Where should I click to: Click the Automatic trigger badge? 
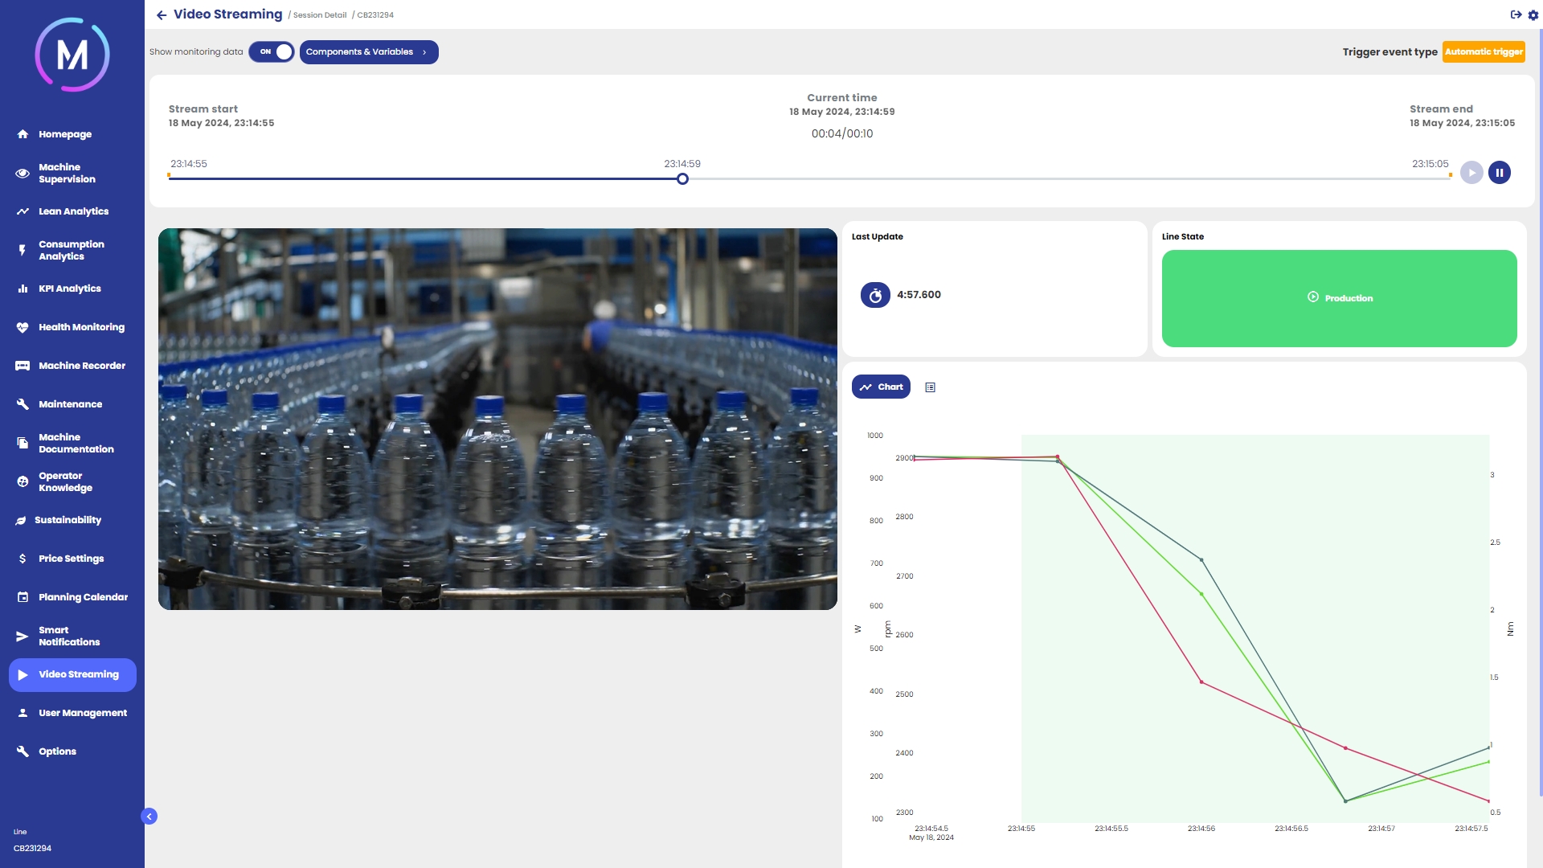pos(1484,52)
